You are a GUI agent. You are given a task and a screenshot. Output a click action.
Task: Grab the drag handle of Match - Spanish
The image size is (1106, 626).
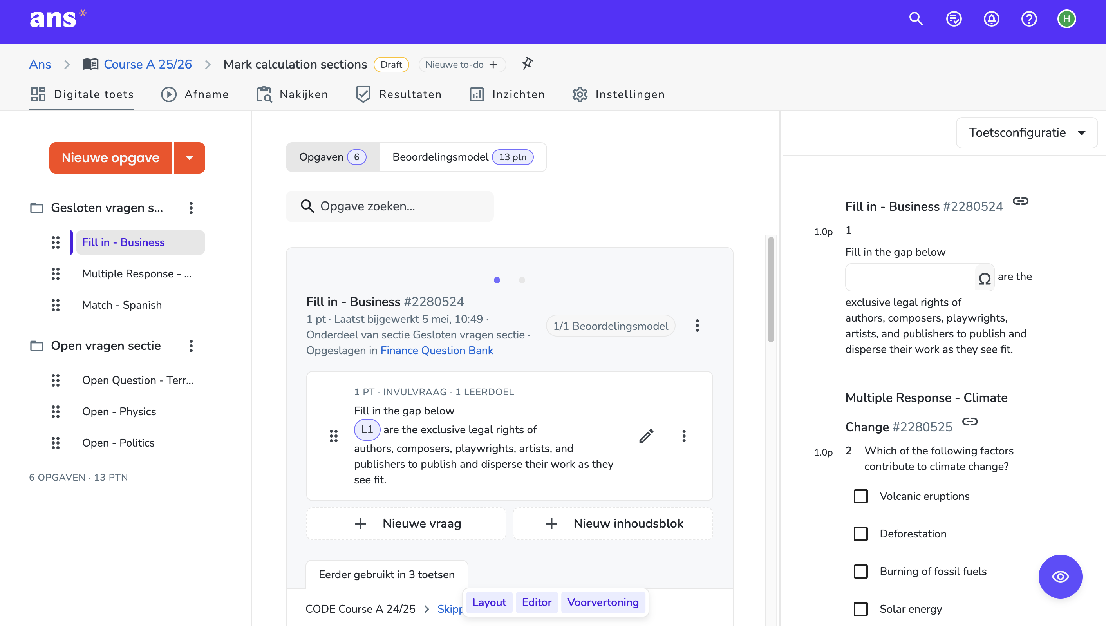[56, 305]
